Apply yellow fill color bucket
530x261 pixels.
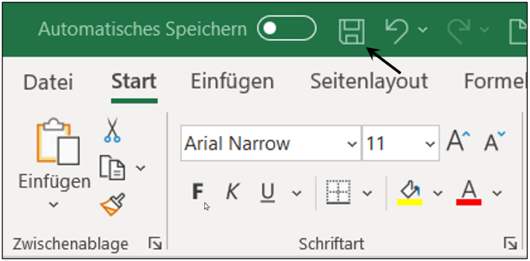tap(410, 193)
